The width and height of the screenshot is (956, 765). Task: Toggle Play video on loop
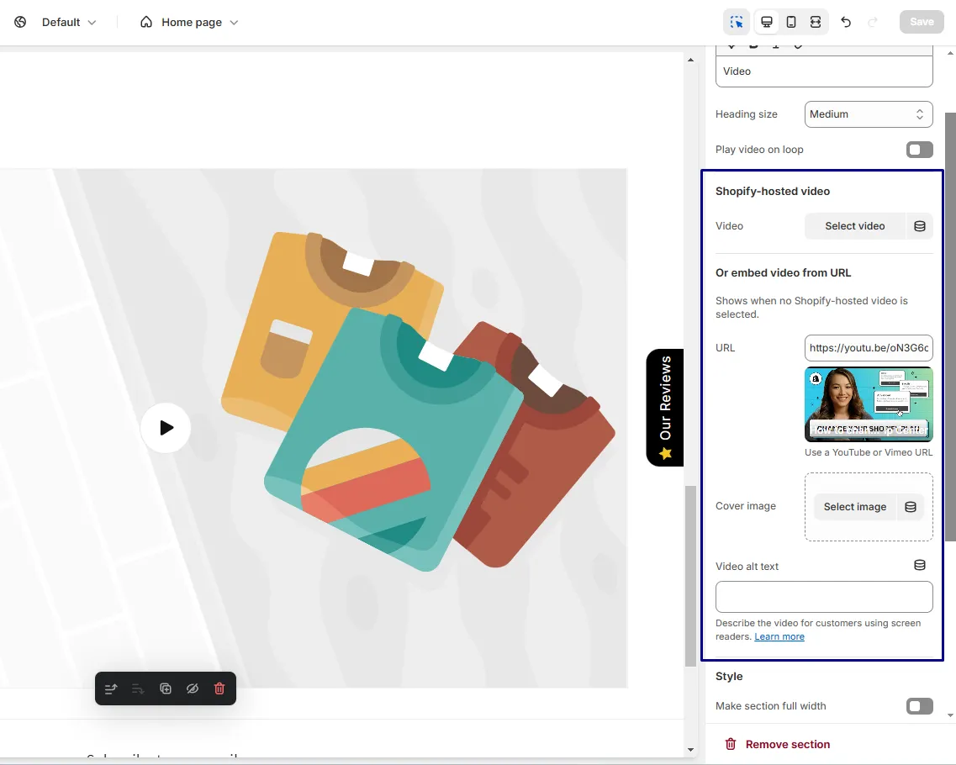coord(919,150)
